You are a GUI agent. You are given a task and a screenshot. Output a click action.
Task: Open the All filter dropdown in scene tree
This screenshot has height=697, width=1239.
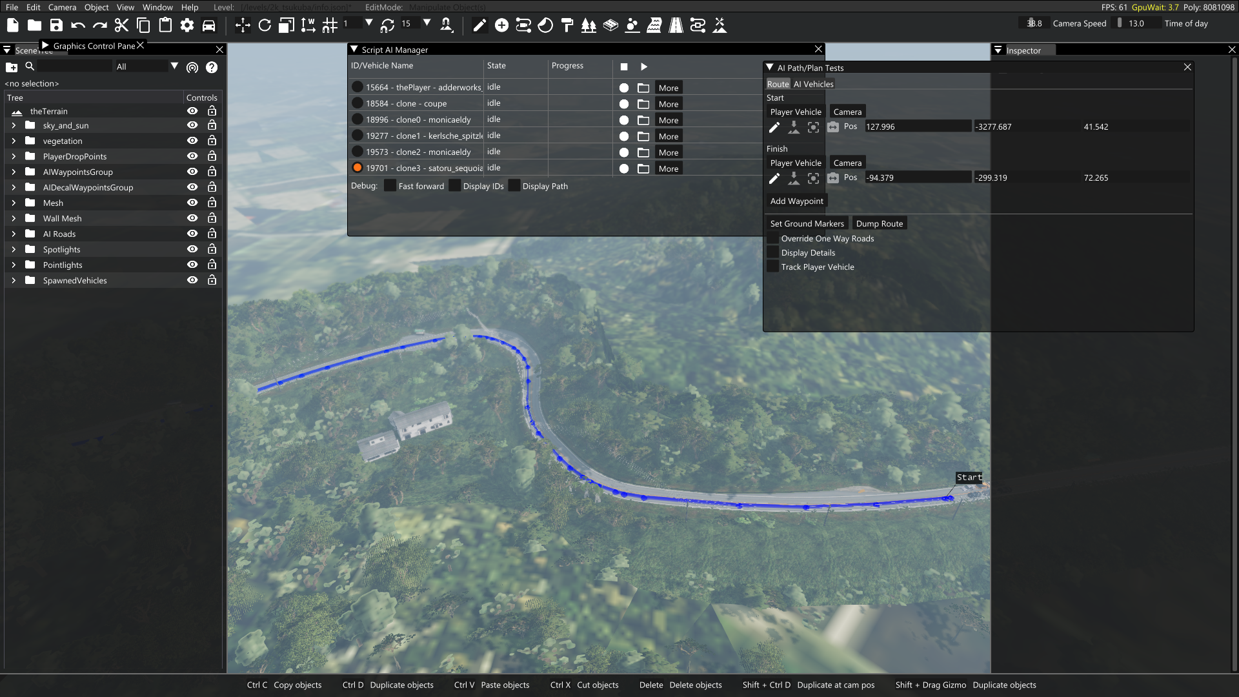coord(174,66)
